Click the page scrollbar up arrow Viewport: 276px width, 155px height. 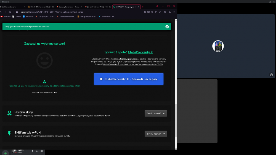tap(176, 20)
